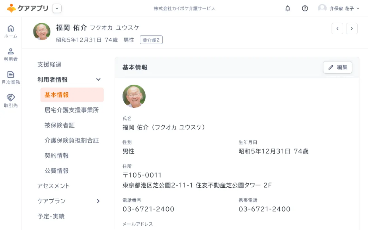Go to the previous user with the left arrow
Image resolution: width=368 pixels, height=230 pixels.
point(337,28)
